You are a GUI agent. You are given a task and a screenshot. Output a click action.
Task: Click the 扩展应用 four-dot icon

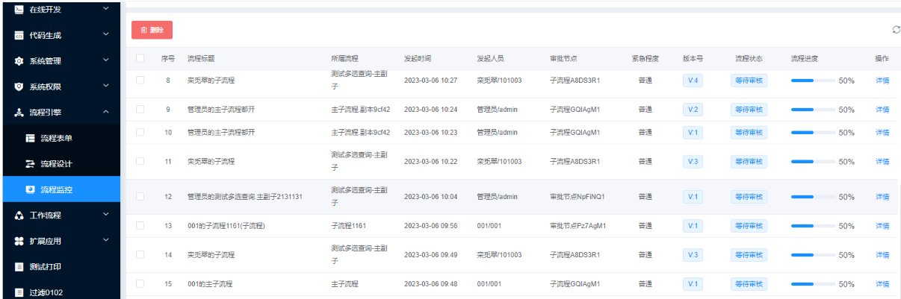19,241
